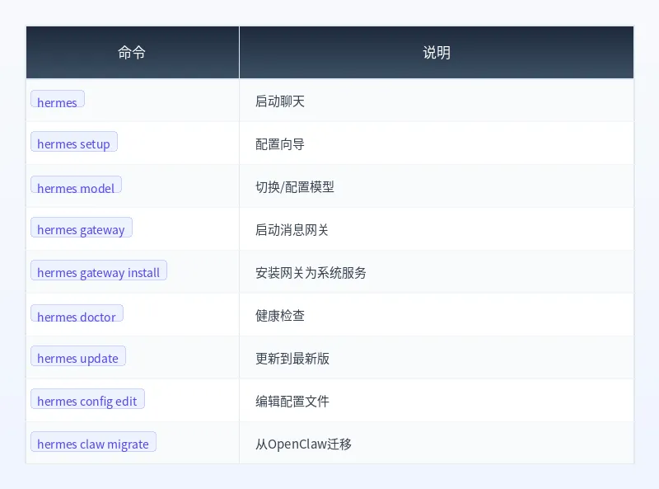Click the 'hermes gateway' command in the 启动消息网关 row
The height and width of the screenshot is (489, 659).
[82, 228]
